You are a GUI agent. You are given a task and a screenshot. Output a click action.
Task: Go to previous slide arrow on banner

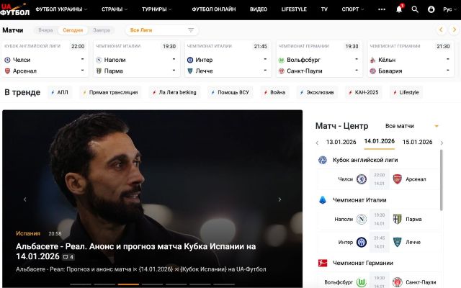(25, 199)
